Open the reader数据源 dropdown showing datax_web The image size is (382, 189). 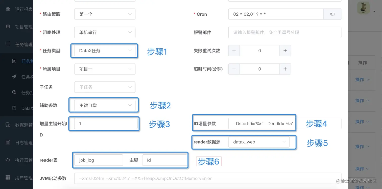pos(259,142)
